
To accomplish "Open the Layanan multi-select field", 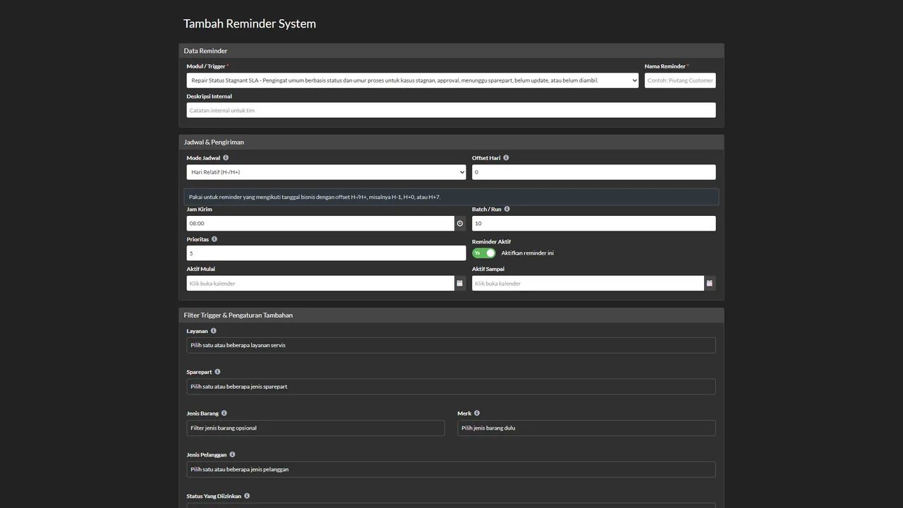I will tap(451, 345).
